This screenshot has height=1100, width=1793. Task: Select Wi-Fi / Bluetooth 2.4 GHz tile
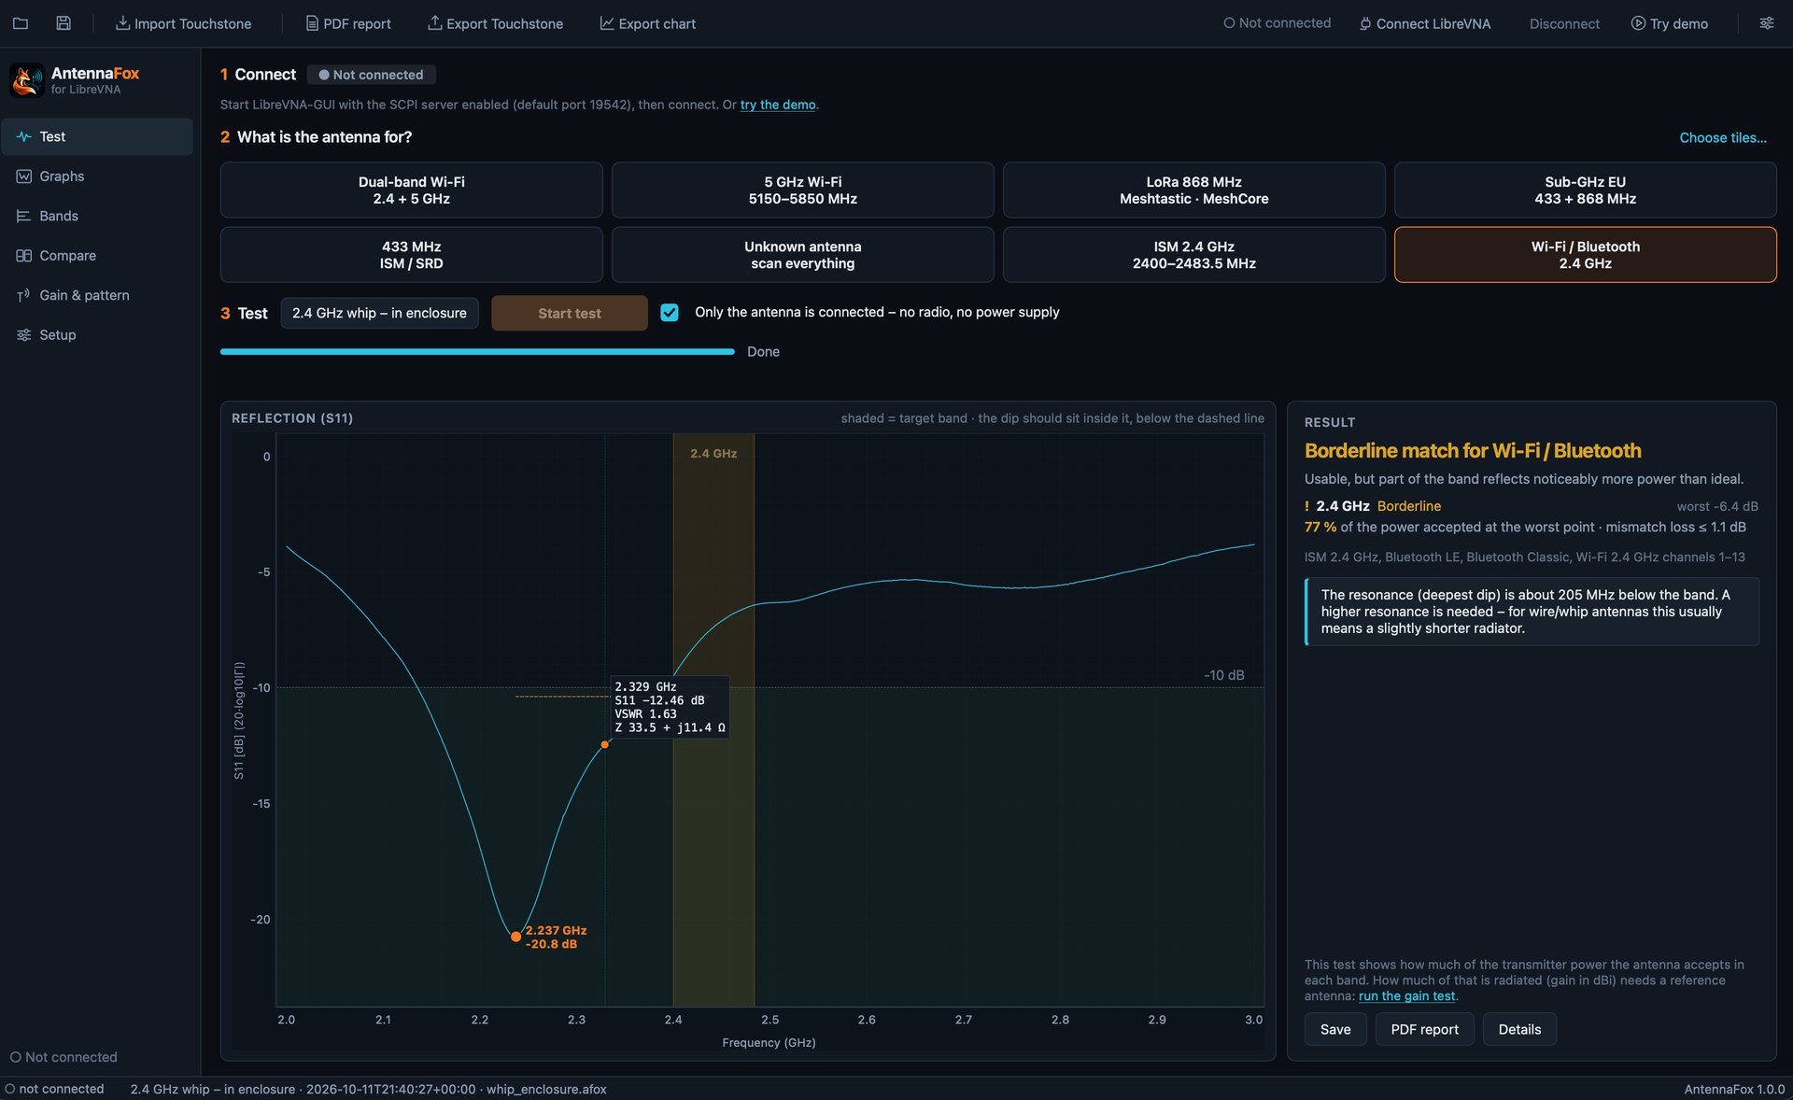(x=1585, y=255)
